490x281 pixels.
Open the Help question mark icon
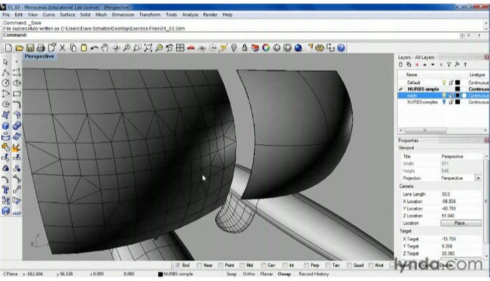pyautogui.click(x=342, y=48)
